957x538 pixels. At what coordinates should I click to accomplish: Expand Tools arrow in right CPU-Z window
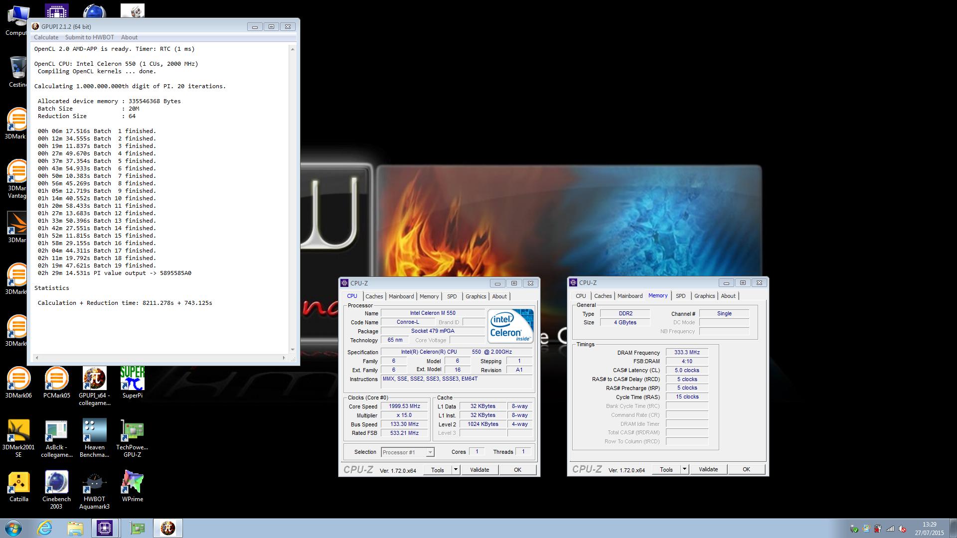[x=684, y=469]
